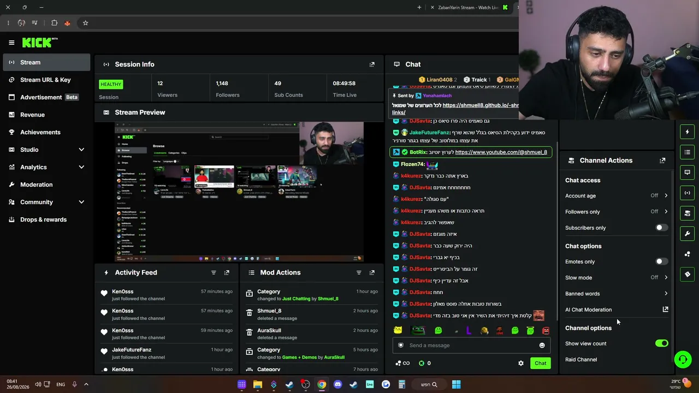Click the broadcast icon in right sidebar

(x=687, y=193)
